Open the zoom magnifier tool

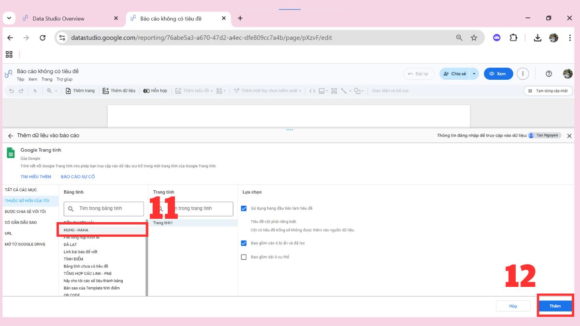51,91
